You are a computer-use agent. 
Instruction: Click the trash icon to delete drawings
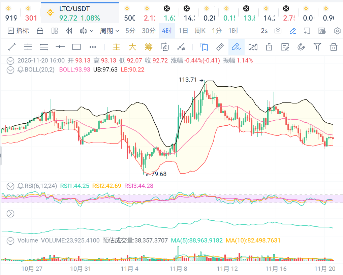tap(333, 47)
